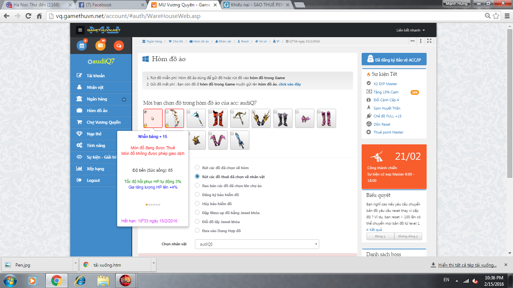The image size is (513, 288).
Task: Select 'Đưa vào Dung Hợp đồ' option
Action: pos(197,231)
